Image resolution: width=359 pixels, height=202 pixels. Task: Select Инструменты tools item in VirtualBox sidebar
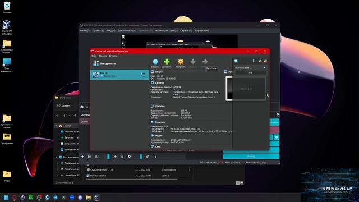point(119,63)
